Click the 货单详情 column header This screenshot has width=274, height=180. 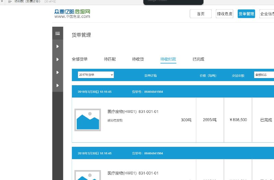[150, 75]
